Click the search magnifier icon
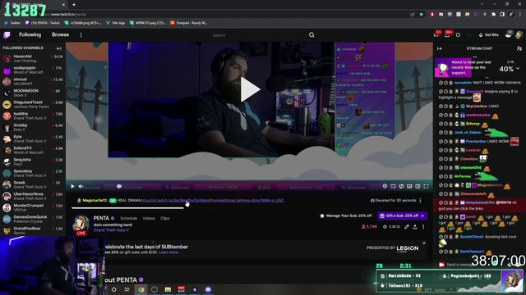 [311, 34]
